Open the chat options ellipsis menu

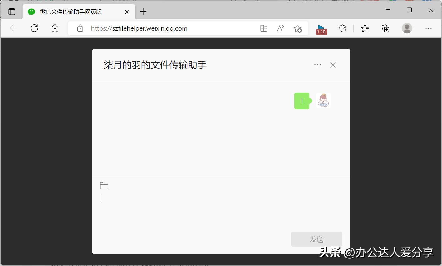point(317,65)
